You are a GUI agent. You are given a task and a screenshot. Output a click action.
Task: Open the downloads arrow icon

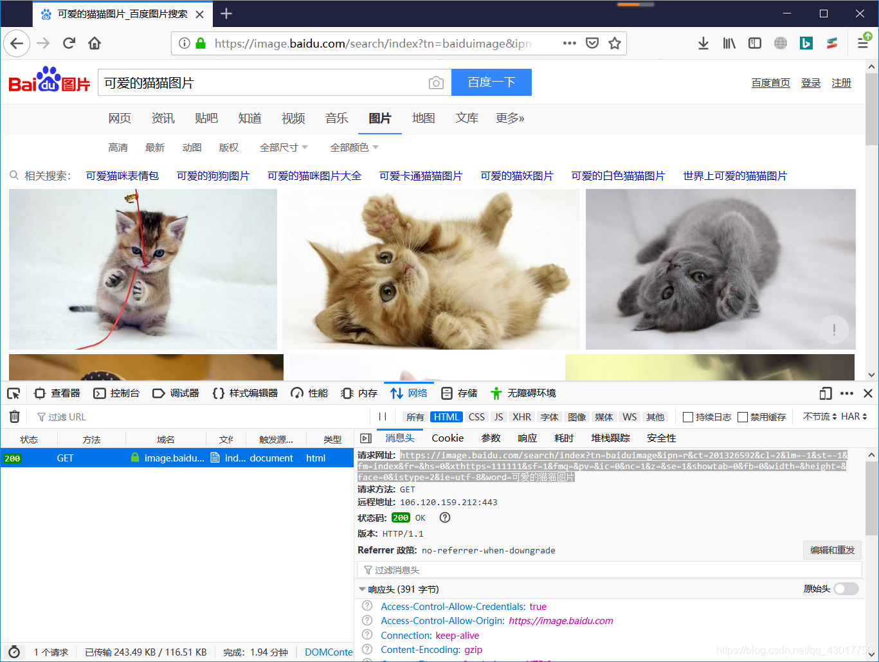point(703,43)
